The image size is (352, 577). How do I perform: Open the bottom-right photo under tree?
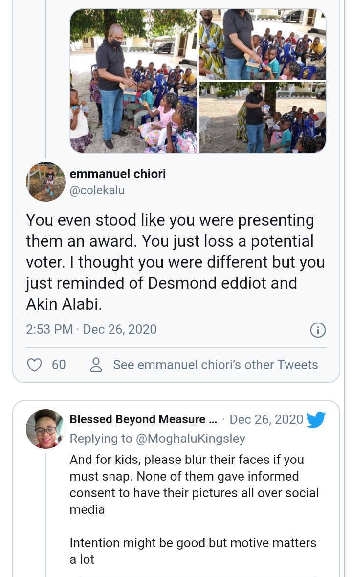click(x=262, y=117)
